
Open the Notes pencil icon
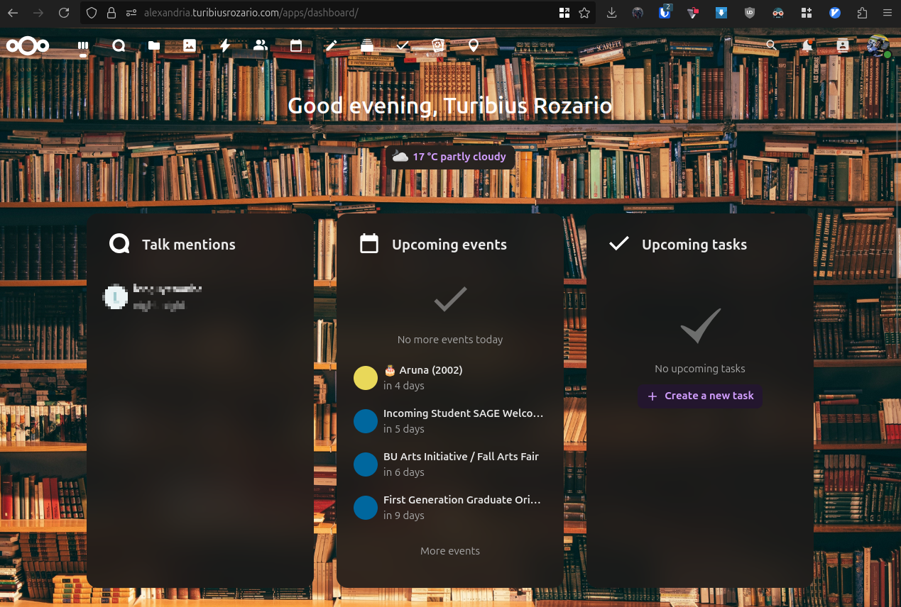click(x=332, y=46)
